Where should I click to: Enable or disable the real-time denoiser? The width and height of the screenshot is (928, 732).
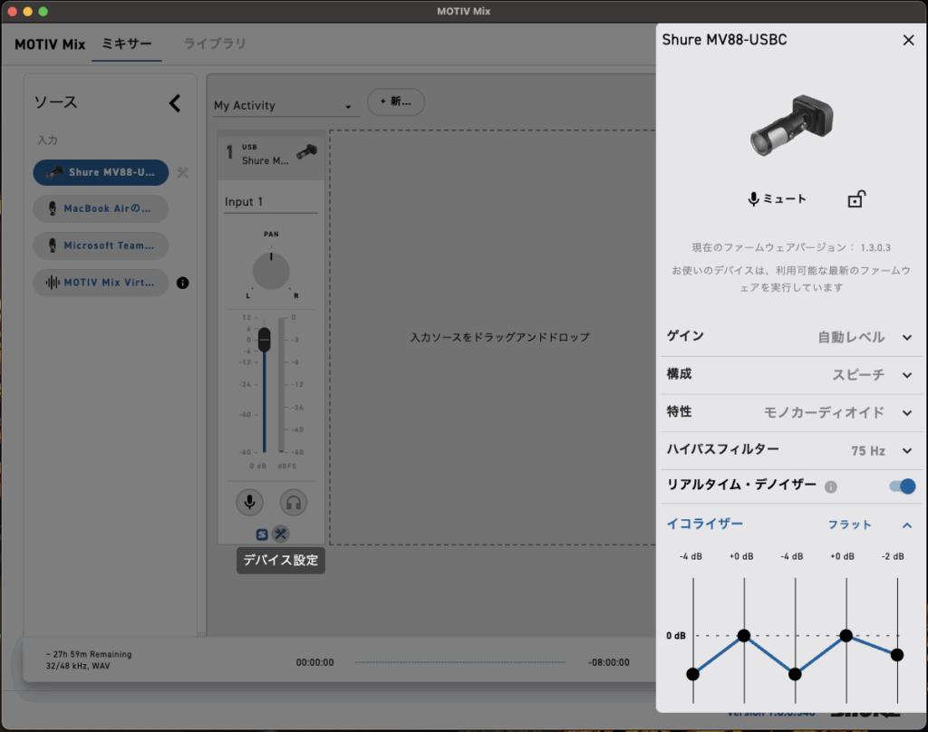click(x=902, y=486)
